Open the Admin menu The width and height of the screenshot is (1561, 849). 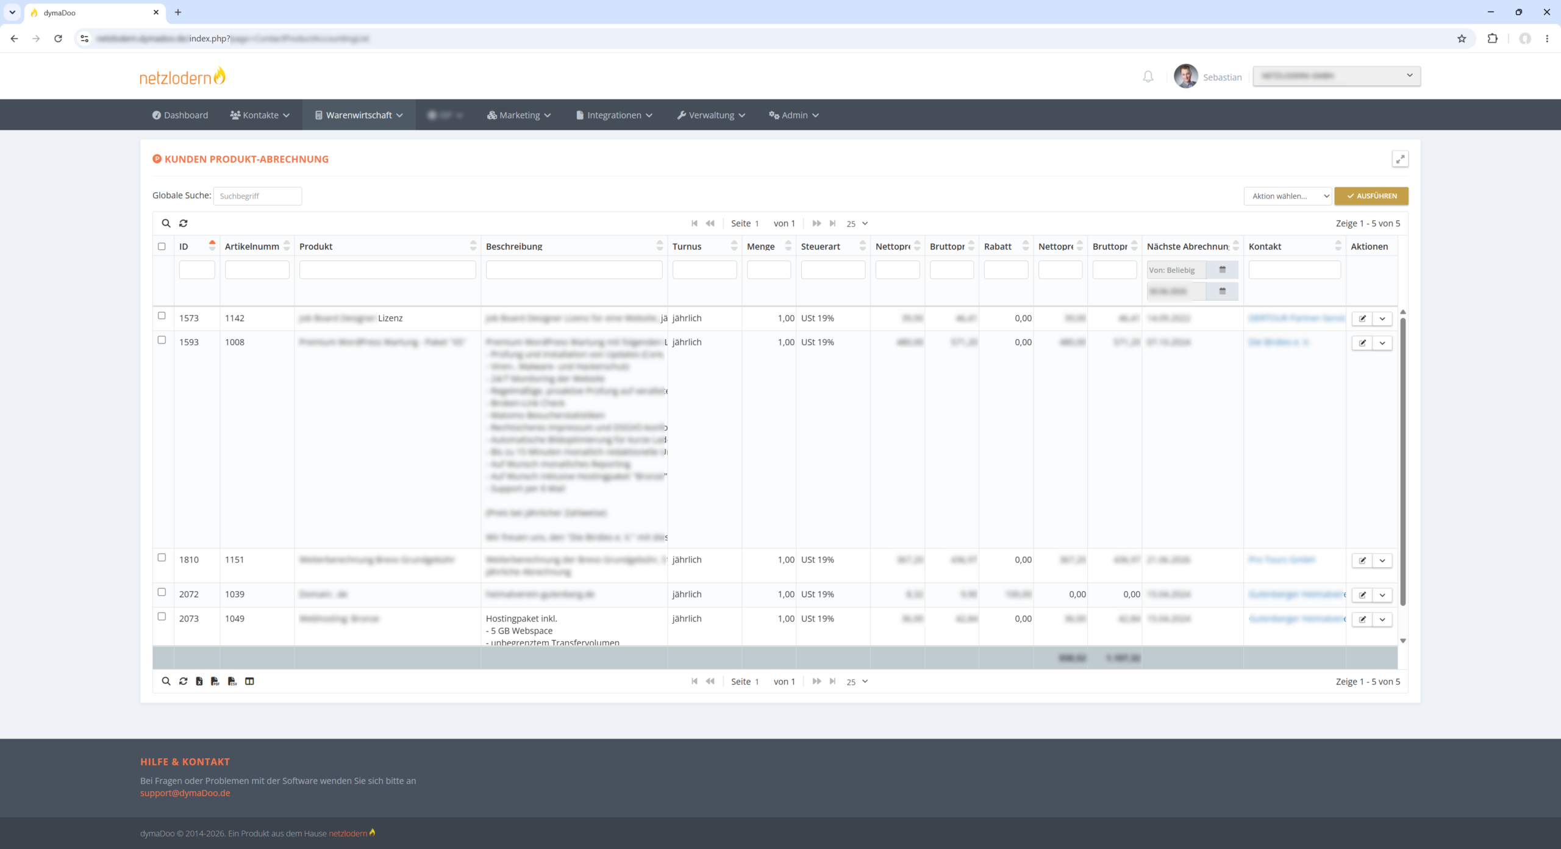tap(794, 115)
